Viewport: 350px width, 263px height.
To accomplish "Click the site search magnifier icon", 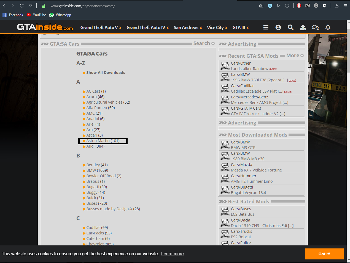I will tap(290, 27).
